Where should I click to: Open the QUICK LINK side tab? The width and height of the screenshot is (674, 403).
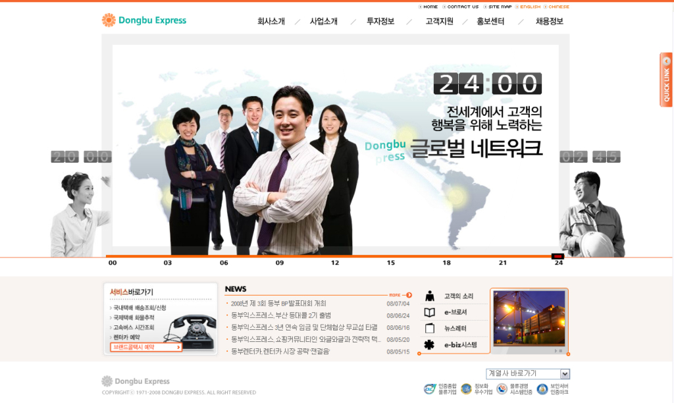coord(666,80)
